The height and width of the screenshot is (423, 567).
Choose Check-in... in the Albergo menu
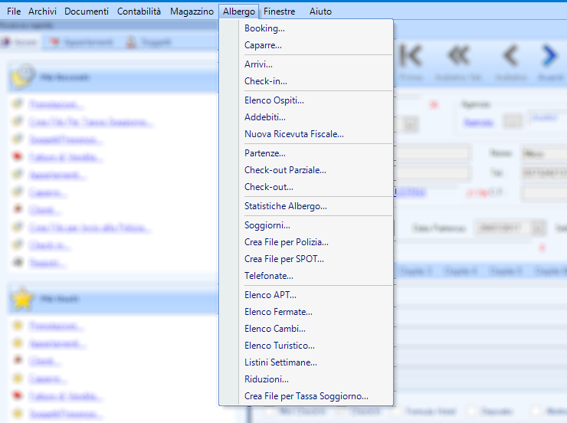point(266,81)
